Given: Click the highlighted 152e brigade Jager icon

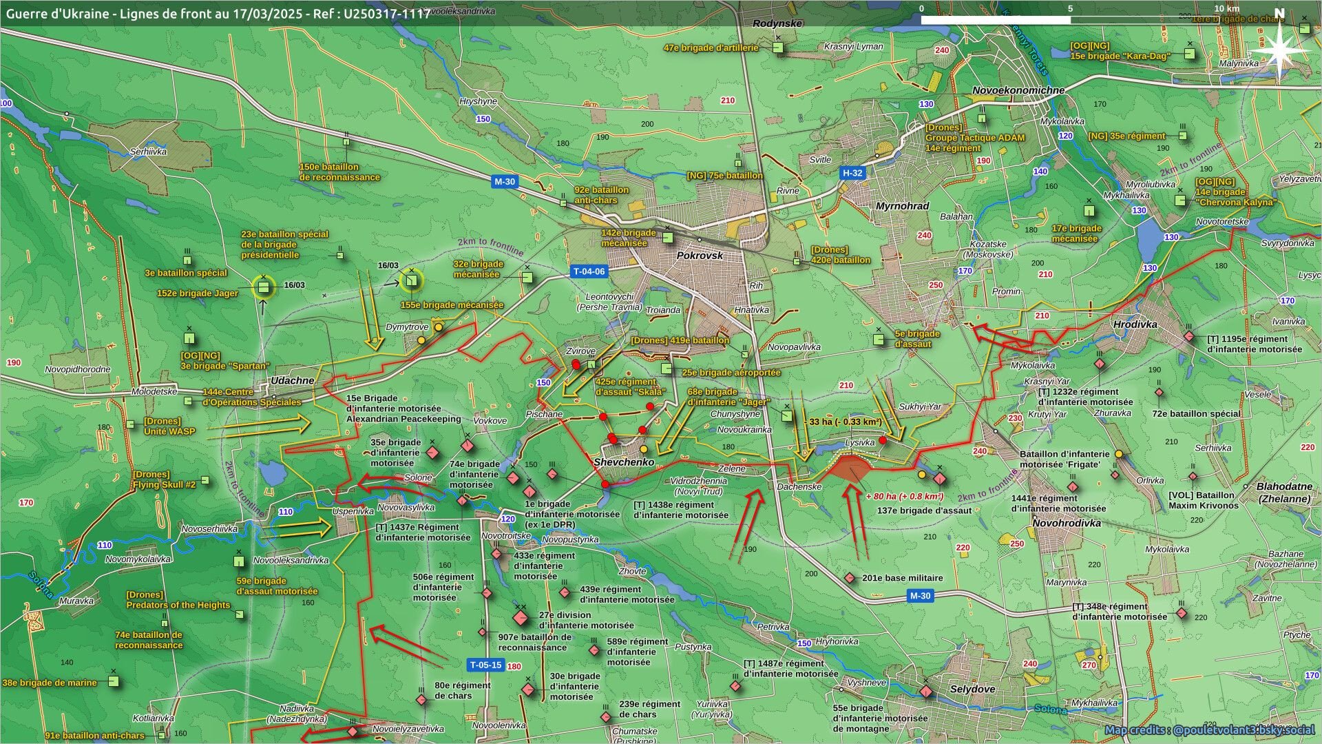Looking at the screenshot, I should [263, 288].
